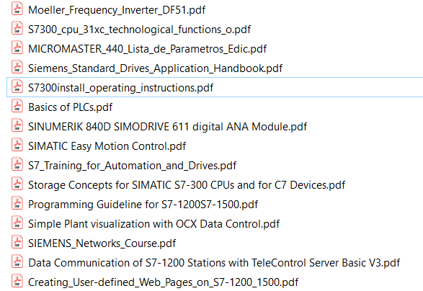Select Programming Guideline for S7-1200S7-1500.pdf

point(143,205)
